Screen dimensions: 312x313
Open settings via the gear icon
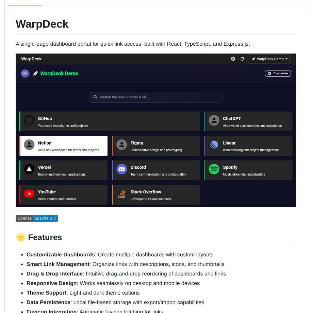(x=233, y=59)
